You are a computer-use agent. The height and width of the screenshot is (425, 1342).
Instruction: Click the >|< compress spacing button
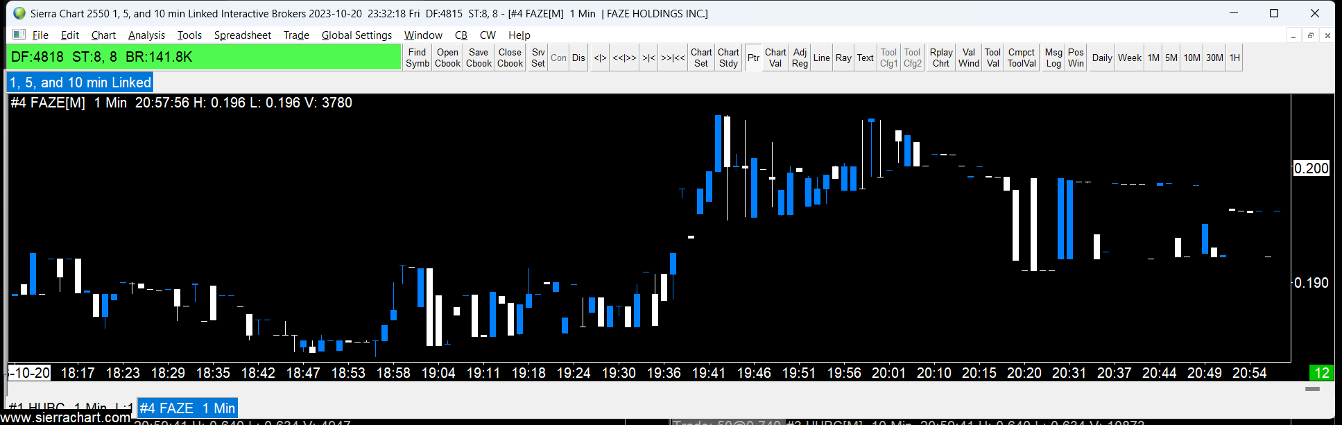pyautogui.click(x=648, y=58)
